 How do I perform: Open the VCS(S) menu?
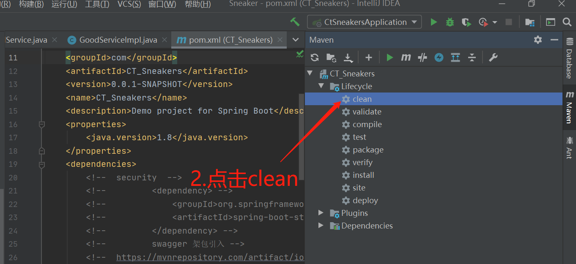pyautogui.click(x=129, y=4)
